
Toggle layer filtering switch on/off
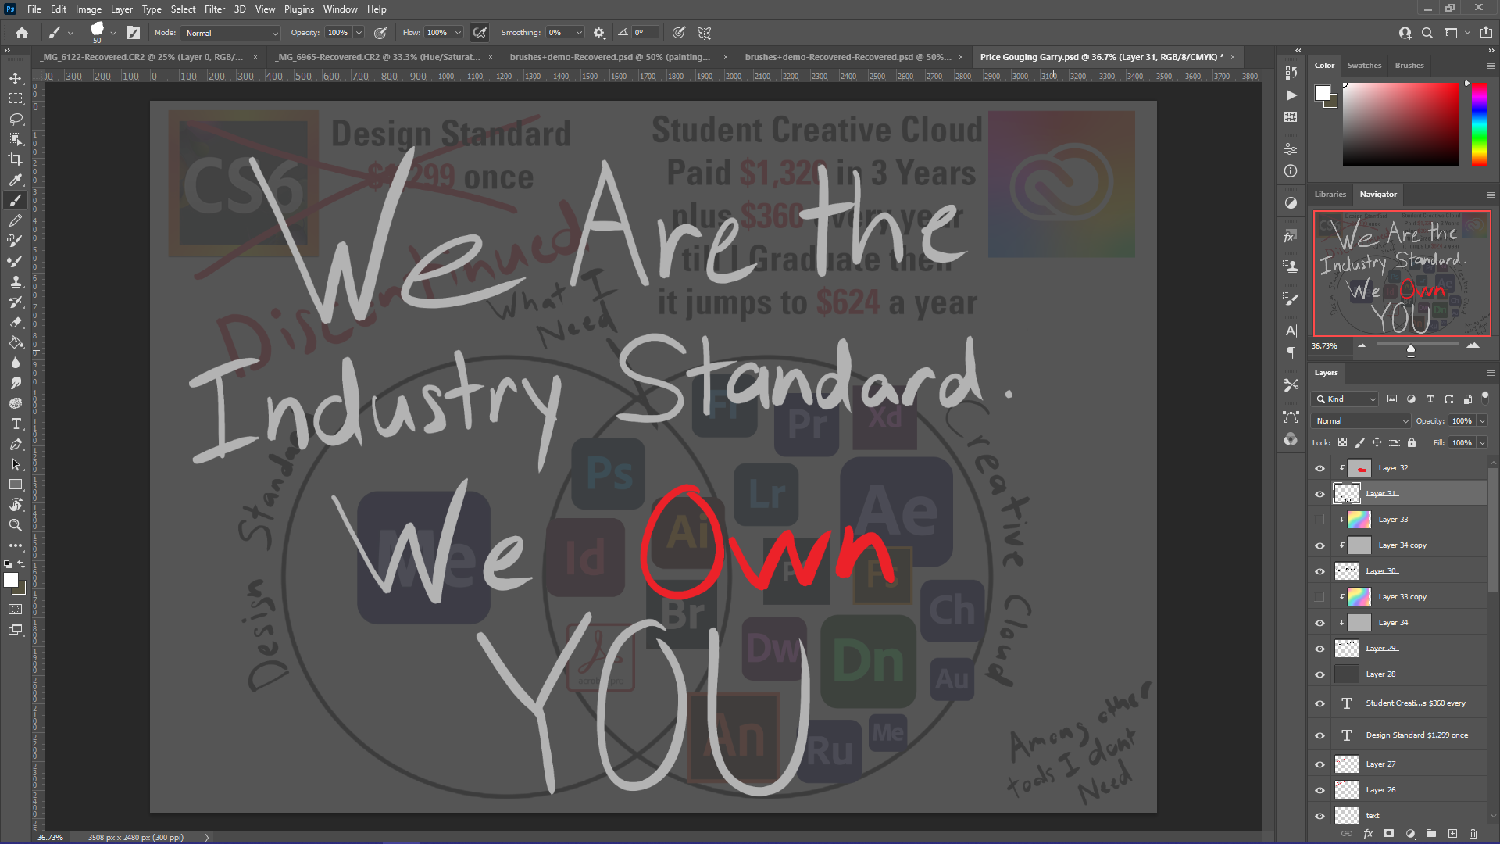(1485, 398)
